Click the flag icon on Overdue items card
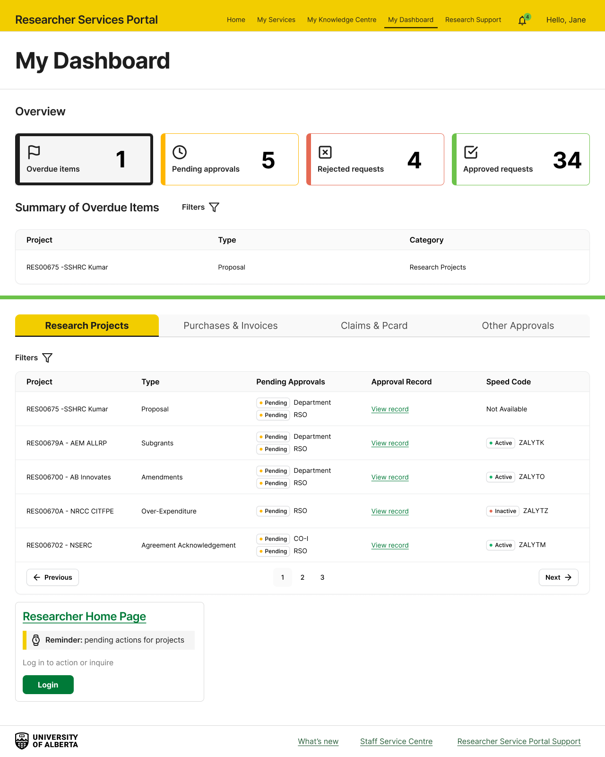The width and height of the screenshot is (605, 757). click(x=34, y=152)
